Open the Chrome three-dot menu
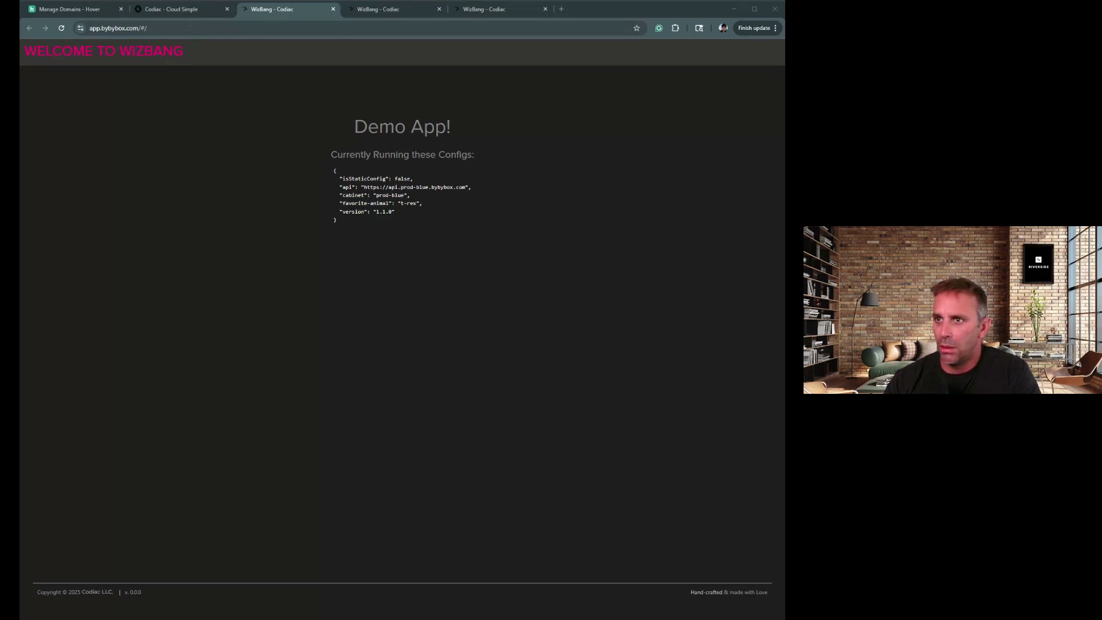The width and height of the screenshot is (1102, 620). pos(776,28)
